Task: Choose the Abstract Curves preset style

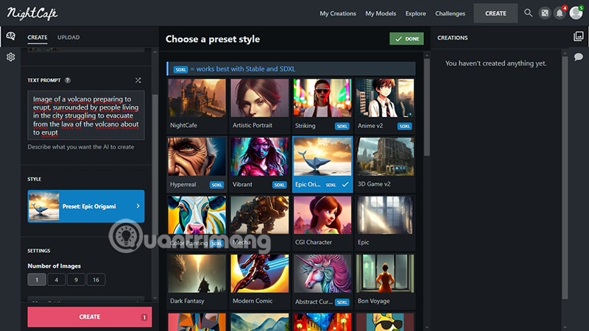Action: (x=322, y=282)
